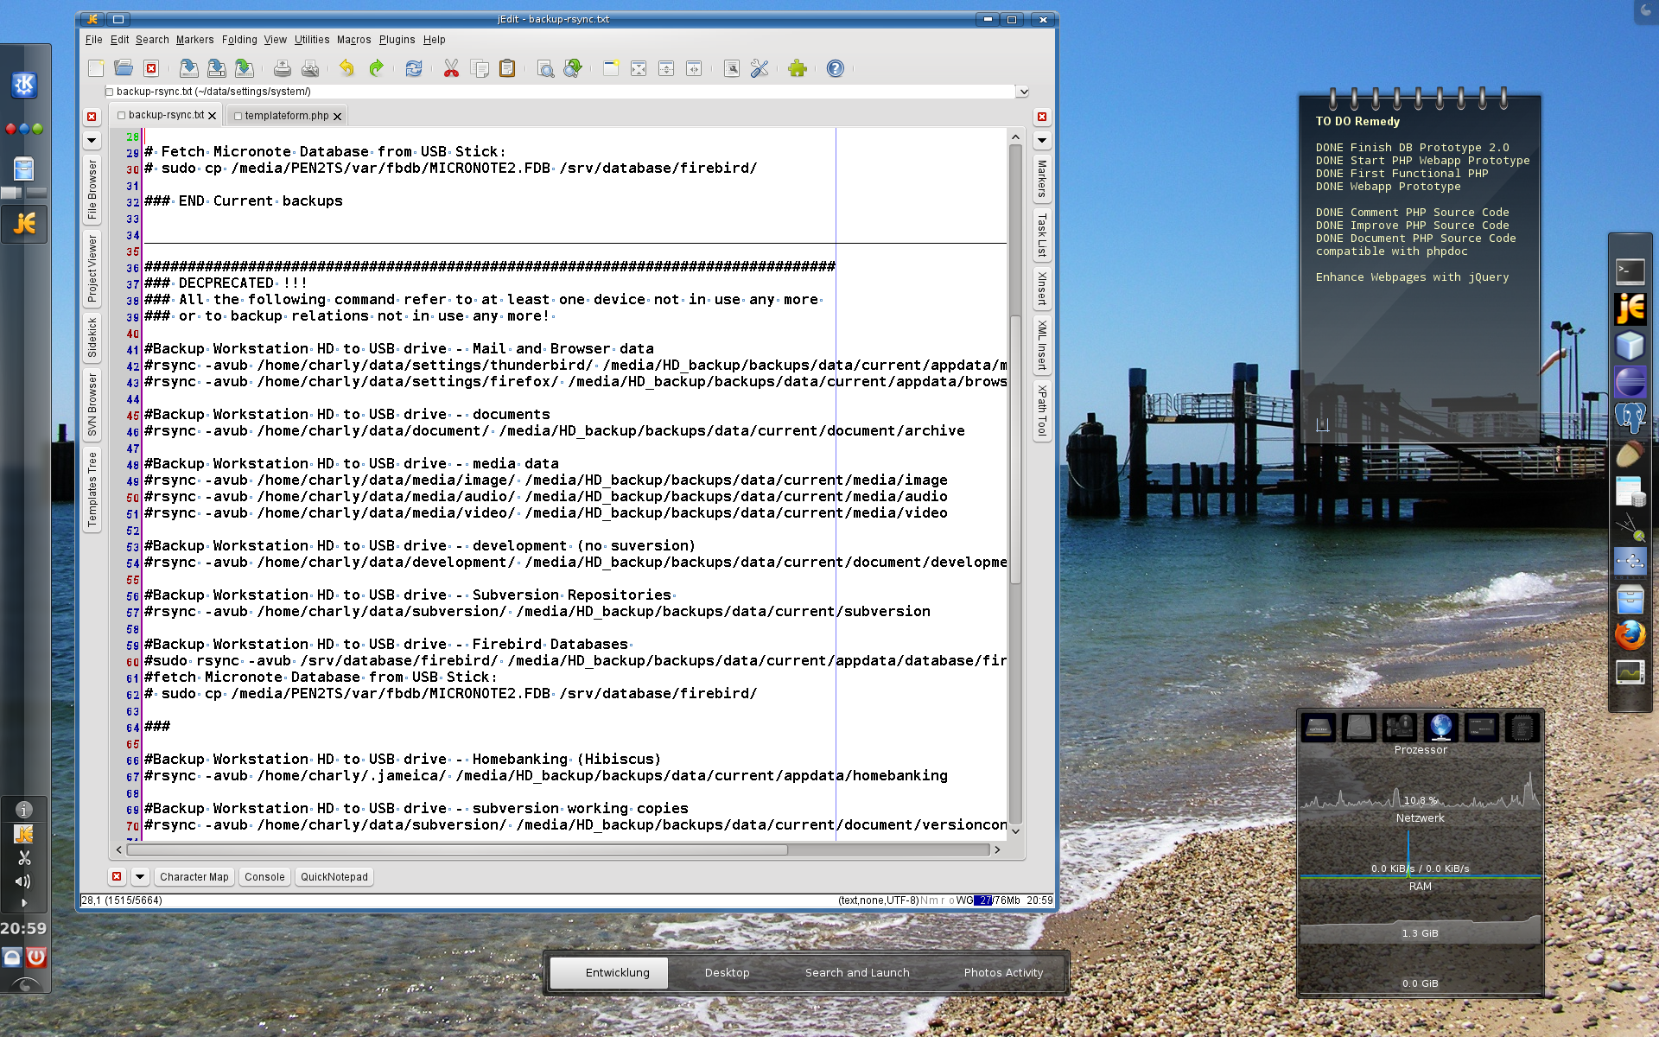Image resolution: width=1659 pixels, height=1037 pixels.
Task: Launch Firefox from the right dock
Action: point(1630,635)
